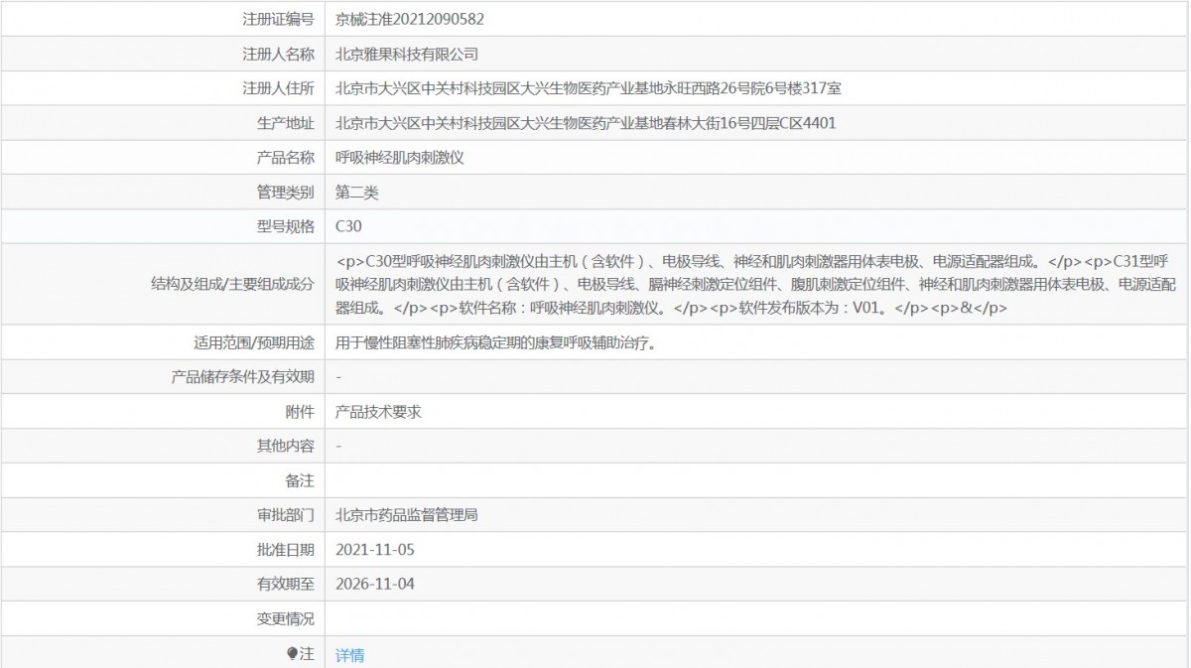Click the 注册人住所 row label

[278, 88]
